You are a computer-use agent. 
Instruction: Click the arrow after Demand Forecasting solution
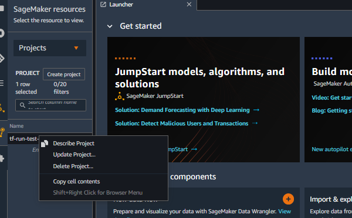[256, 110]
